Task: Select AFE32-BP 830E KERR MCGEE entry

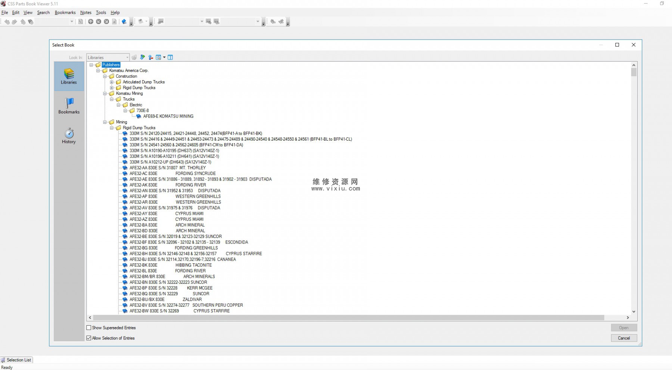Action: coord(171,288)
